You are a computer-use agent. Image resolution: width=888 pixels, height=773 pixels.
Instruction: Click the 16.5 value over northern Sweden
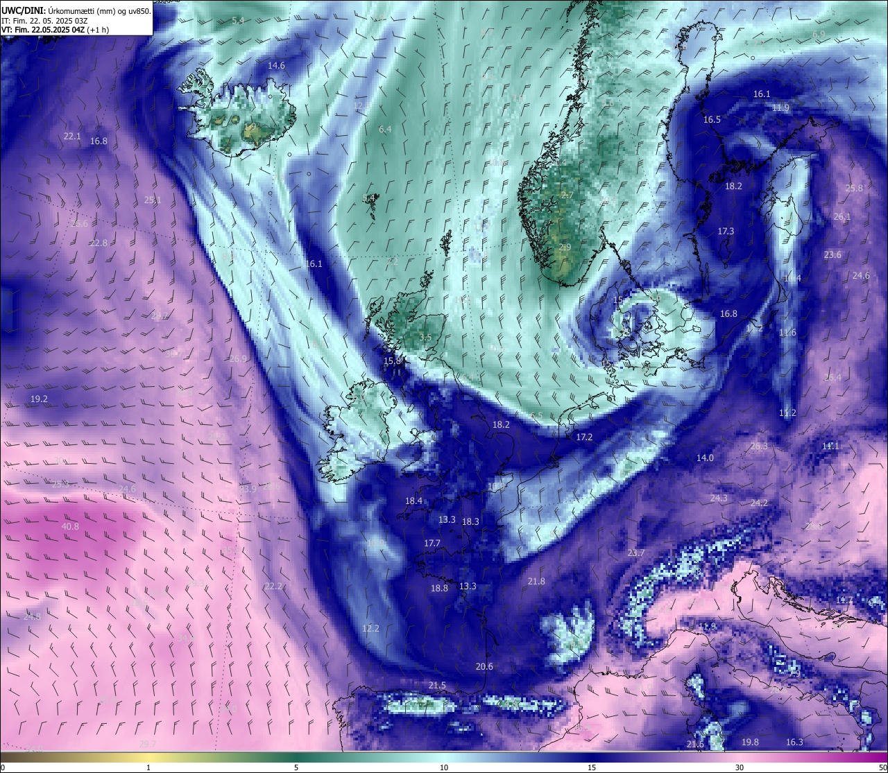click(712, 119)
